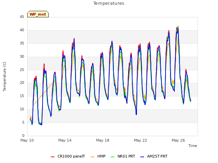Click the May 22 x-axis label

coord(140,140)
